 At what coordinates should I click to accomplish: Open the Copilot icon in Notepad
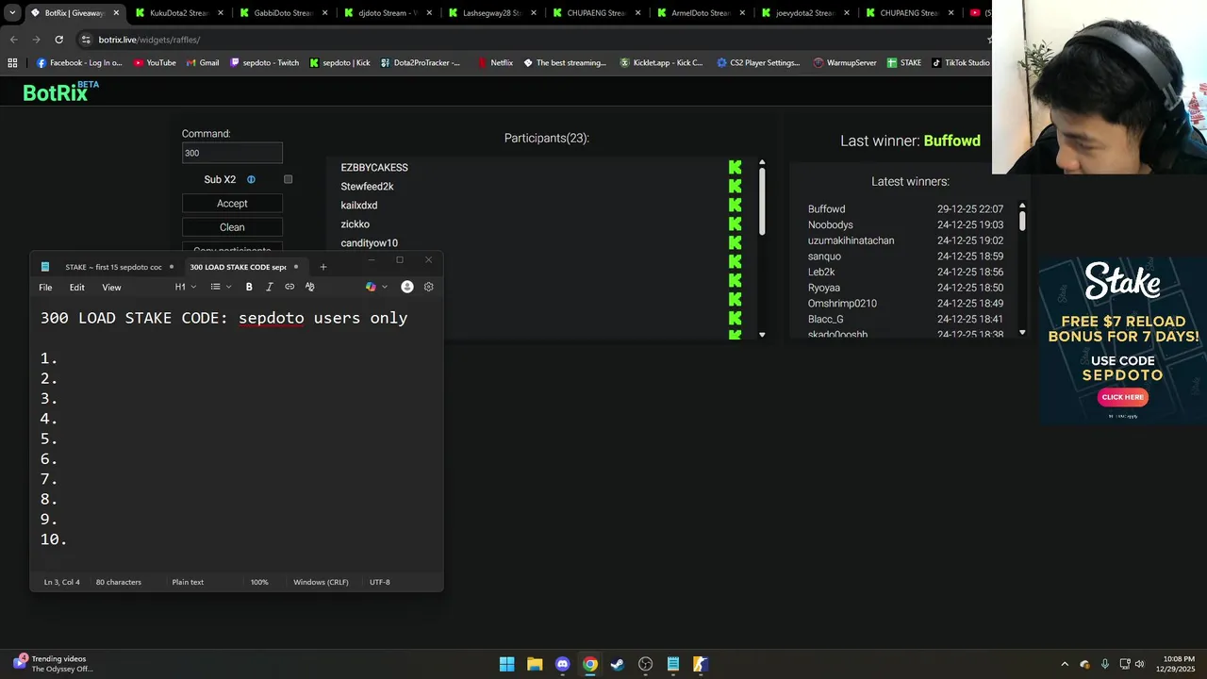tap(371, 287)
